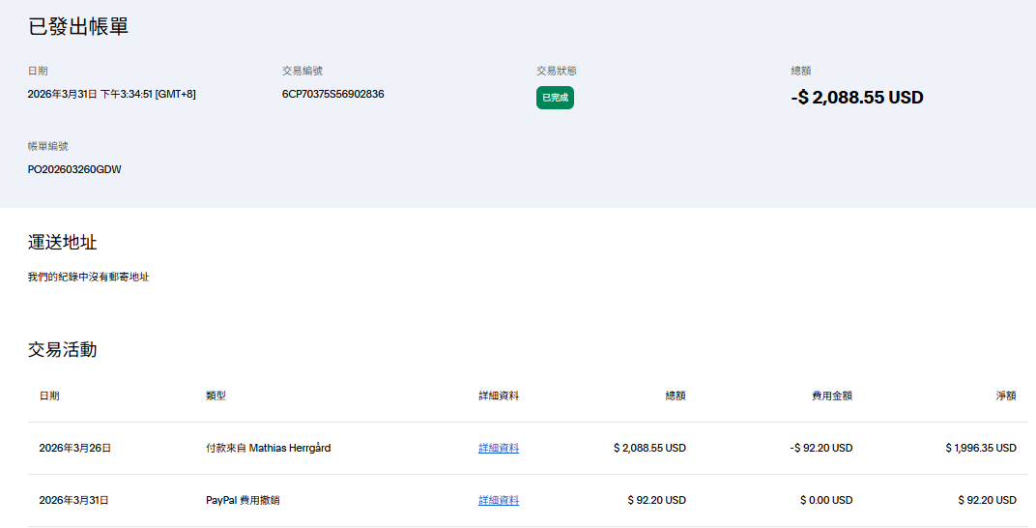
Task: Click invoice number PO202603260GDW
Action: pos(74,169)
